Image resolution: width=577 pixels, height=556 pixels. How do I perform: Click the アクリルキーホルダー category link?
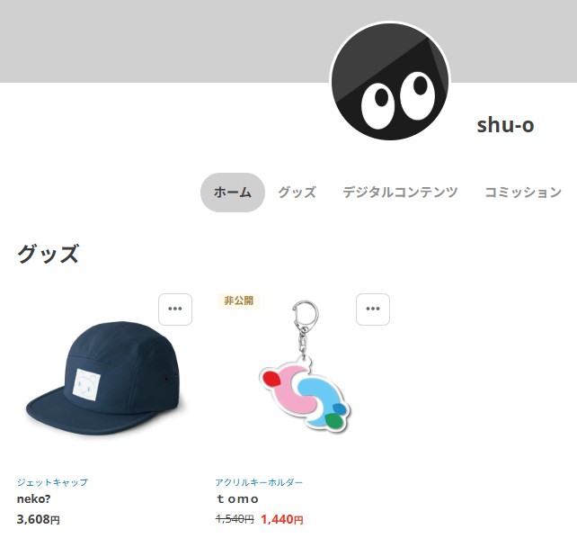(259, 482)
